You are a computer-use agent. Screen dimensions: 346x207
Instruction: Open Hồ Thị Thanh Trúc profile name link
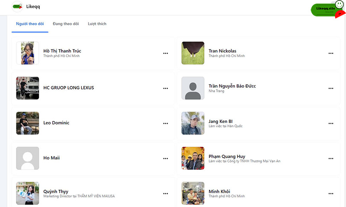coord(62,51)
